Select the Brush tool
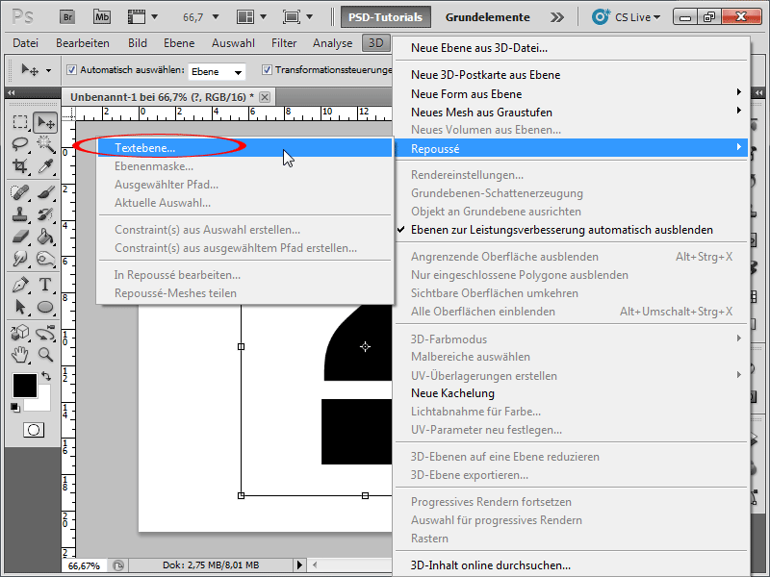Screen dimensions: 770x577 45,192
